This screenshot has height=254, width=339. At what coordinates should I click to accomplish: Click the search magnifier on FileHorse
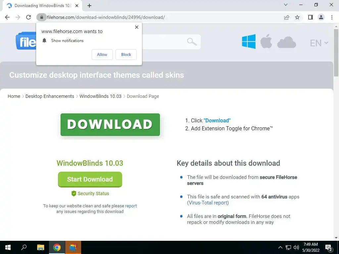click(x=192, y=41)
